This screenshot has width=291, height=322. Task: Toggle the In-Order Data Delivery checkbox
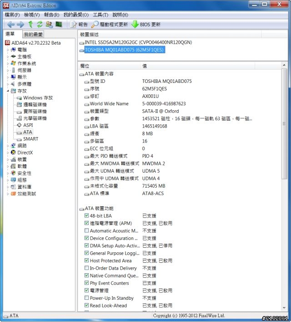[x=86, y=268]
